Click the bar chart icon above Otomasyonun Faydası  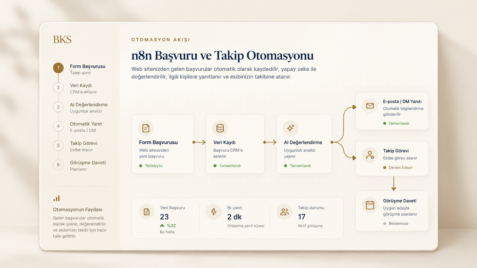coord(56,198)
